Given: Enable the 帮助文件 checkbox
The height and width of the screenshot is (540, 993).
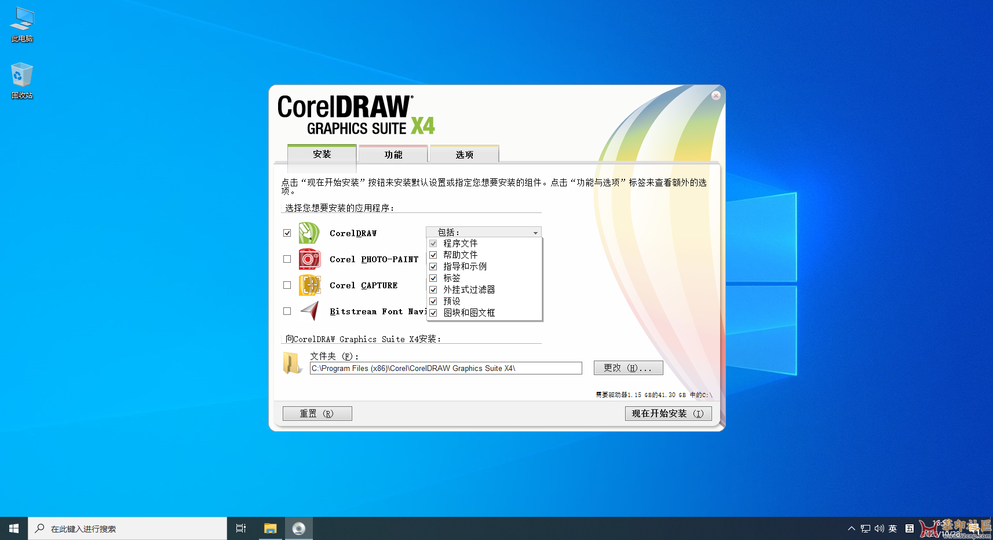Looking at the screenshot, I should pyautogui.click(x=433, y=255).
